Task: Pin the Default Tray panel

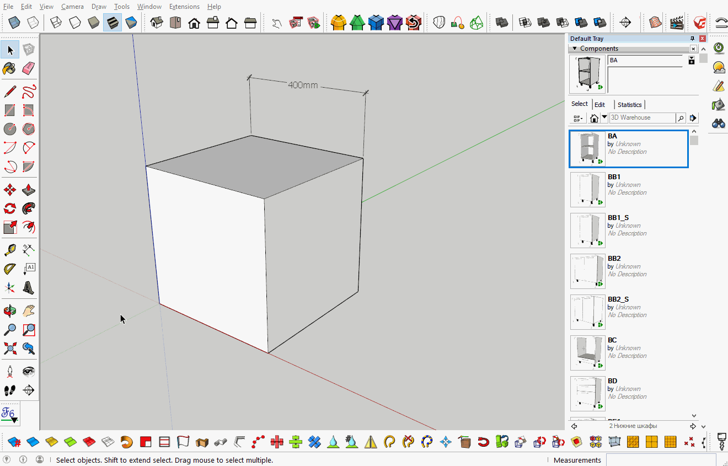Action: pos(692,38)
